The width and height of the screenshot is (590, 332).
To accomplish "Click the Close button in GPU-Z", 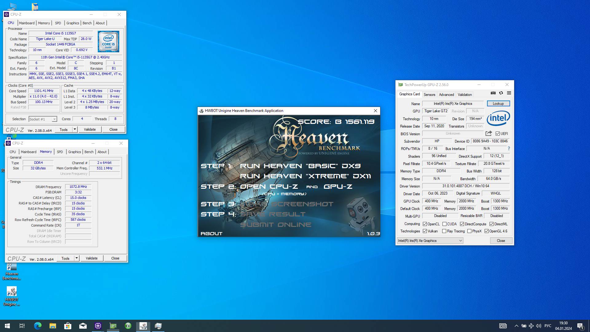I will coord(501,241).
